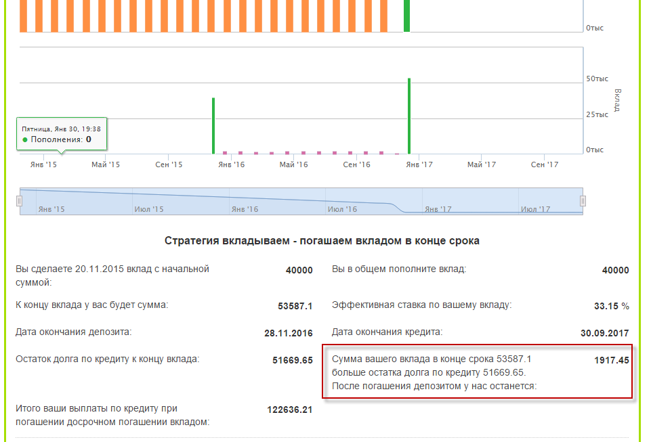Click the green bar in the top orange chart
Image resolution: width=651 pixels, height=442 pixels.
[407, 16]
